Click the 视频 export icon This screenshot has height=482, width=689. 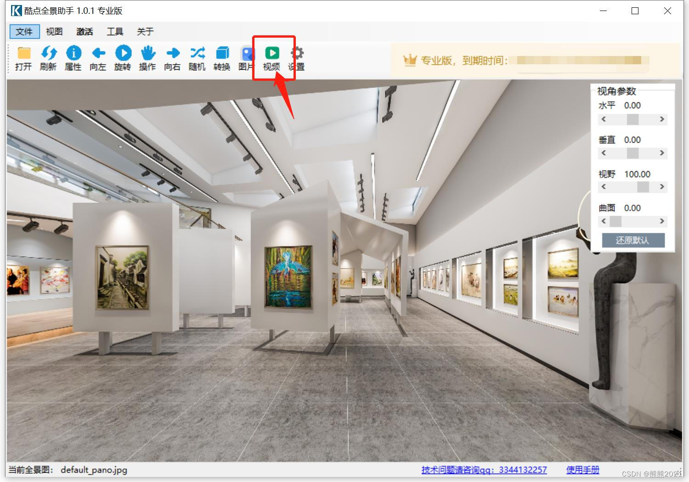tap(272, 54)
